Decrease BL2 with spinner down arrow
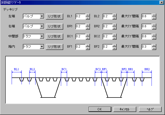 (x=114, y=18)
